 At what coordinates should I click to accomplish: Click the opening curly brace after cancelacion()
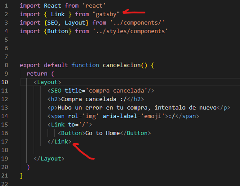pos(153,65)
